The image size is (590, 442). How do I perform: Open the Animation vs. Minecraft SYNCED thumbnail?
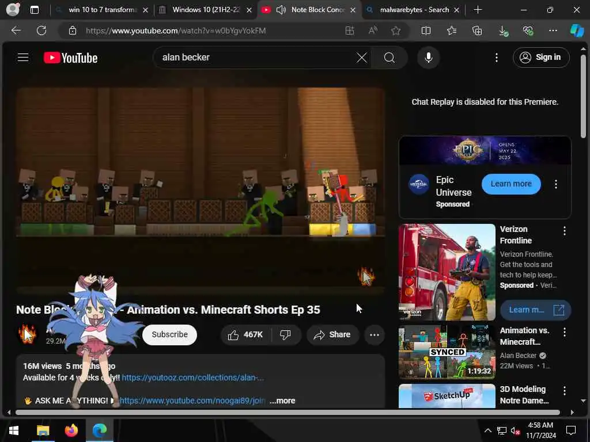(x=447, y=352)
